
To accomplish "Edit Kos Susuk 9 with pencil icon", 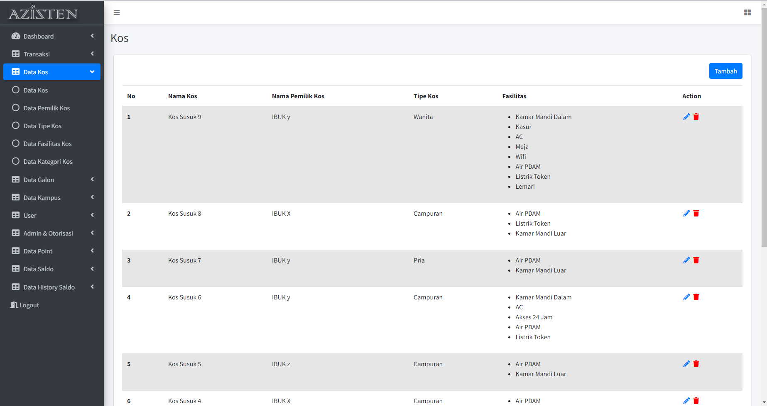I will [686, 117].
